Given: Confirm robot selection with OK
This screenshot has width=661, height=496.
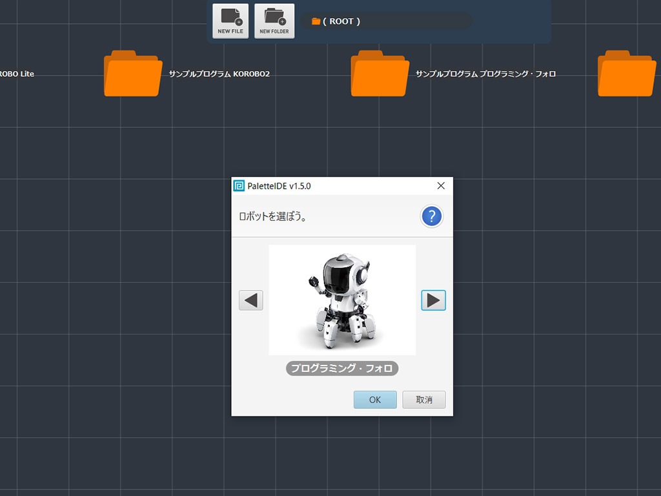Looking at the screenshot, I should click(375, 399).
